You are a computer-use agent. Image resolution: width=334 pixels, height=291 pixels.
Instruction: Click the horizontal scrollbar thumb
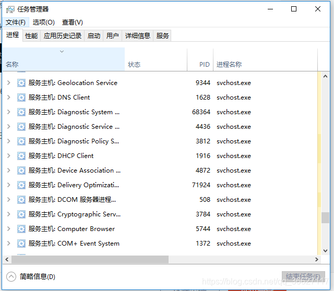(90, 260)
